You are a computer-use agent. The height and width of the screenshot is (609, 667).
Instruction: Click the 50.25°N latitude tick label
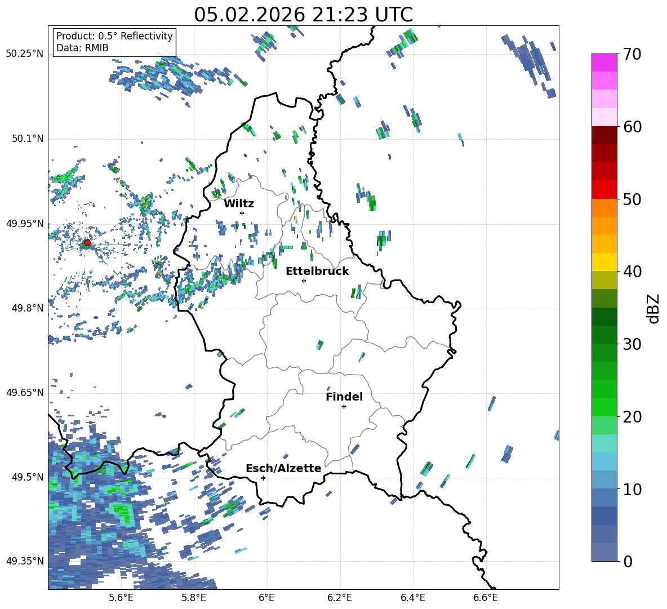tap(25, 54)
